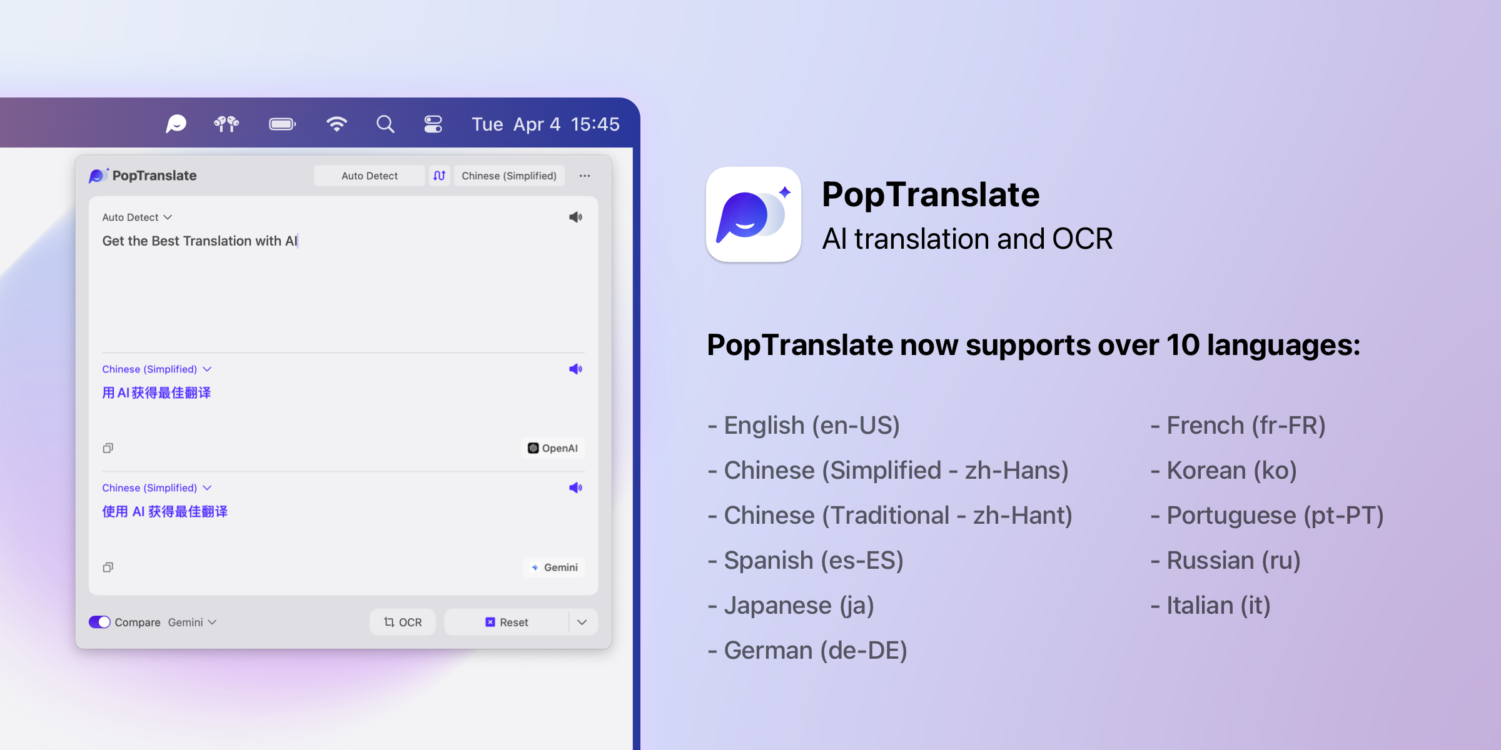Viewport: 1501px width, 750px height.
Task: Expand Auto Detect dropdown above input text
Action: point(137,217)
